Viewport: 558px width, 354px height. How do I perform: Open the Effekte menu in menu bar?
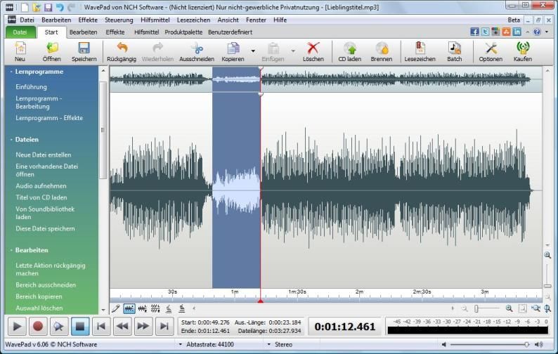click(88, 20)
